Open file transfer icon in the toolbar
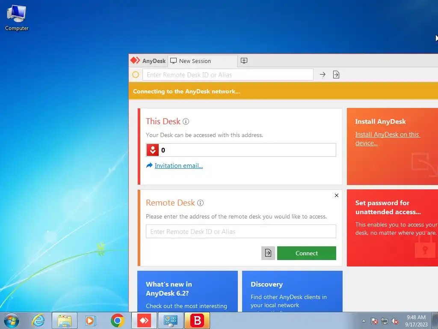Image resolution: width=438 pixels, height=329 pixels. [336, 75]
